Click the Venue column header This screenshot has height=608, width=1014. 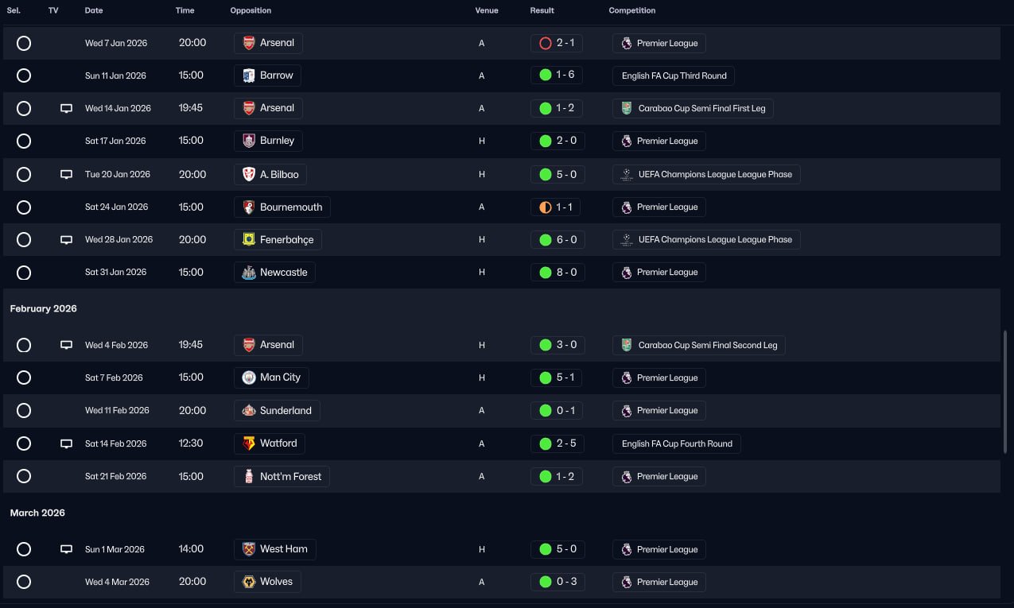[487, 10]
